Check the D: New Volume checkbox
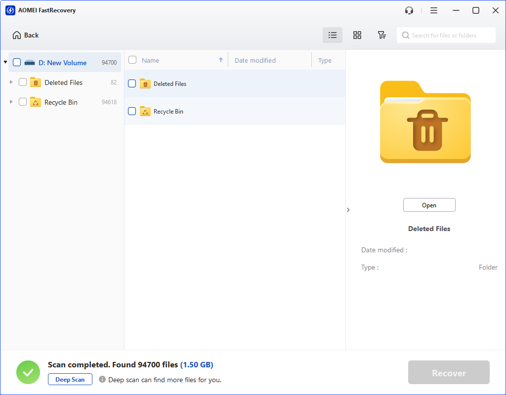 pyautogui.click(x=17, y=63)
